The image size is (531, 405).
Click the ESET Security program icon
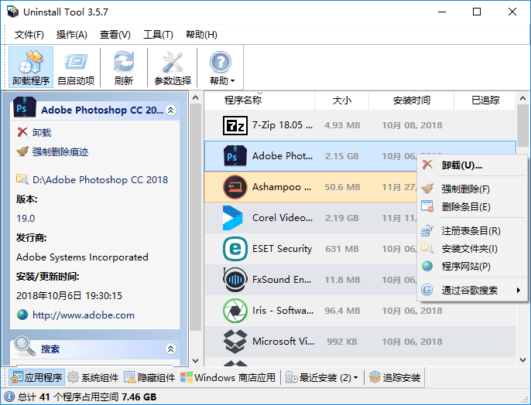(x=235, y=249)
